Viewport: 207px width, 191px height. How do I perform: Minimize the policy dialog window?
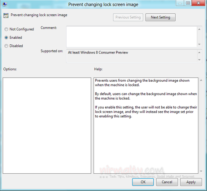tap(180, 3)
